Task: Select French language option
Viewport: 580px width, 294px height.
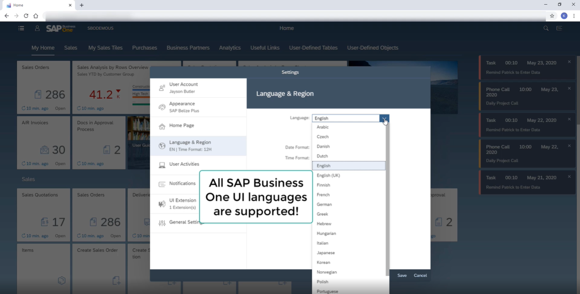Action: click(x=349, y=194)
